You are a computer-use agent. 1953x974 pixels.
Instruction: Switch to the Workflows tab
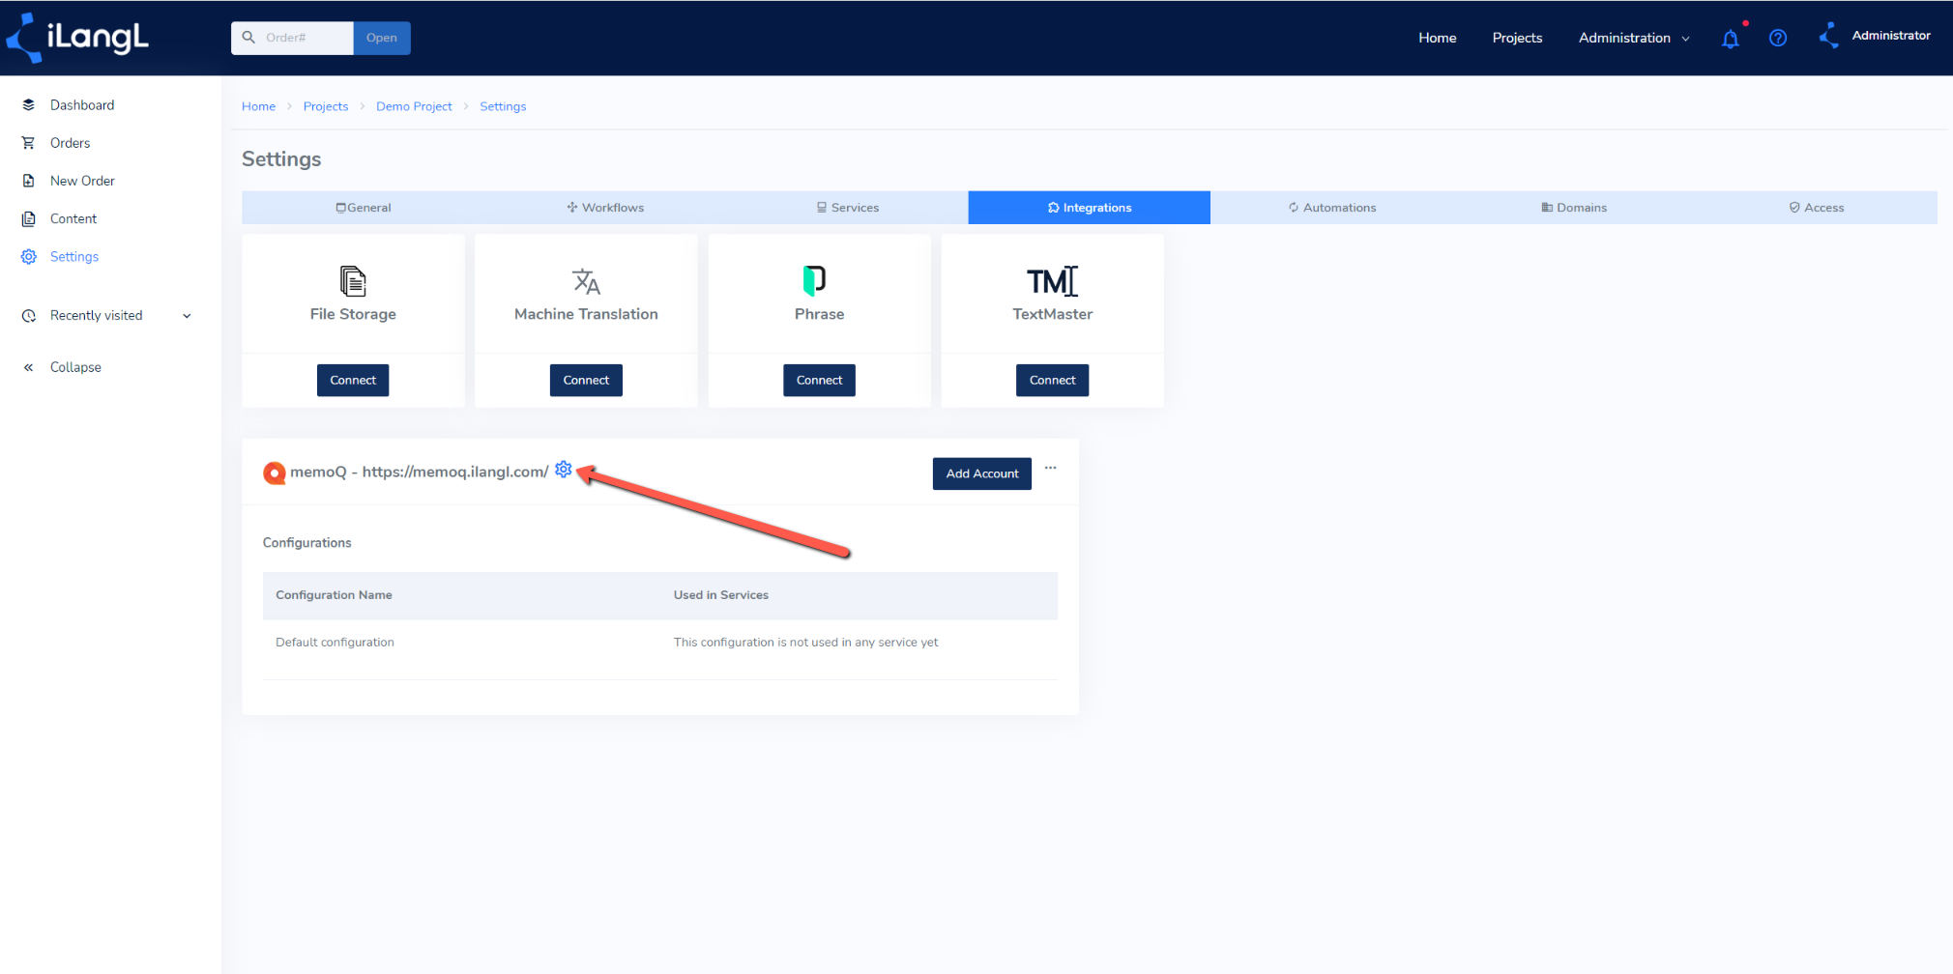(605, 208)
